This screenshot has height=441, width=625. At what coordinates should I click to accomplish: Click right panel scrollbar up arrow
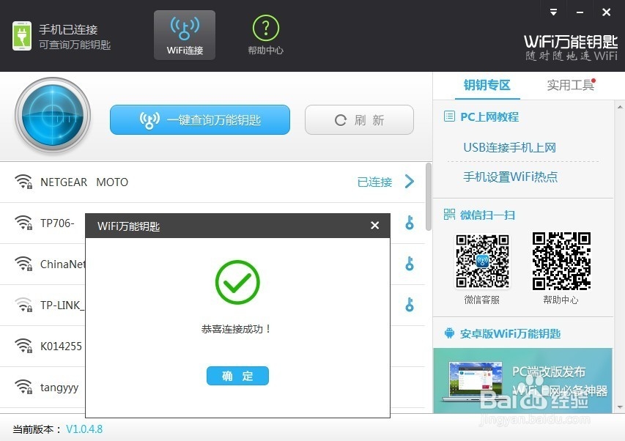coord(620,107)
